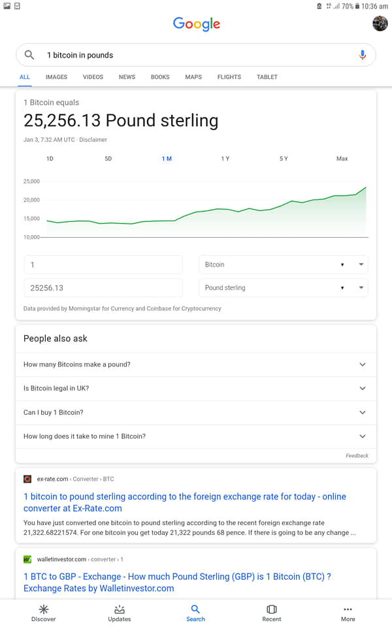The width and height of the screenshot is (392, 627).
Task: Switch to NEWS tab
Action: pyautogui.click(x=127, y=77)
